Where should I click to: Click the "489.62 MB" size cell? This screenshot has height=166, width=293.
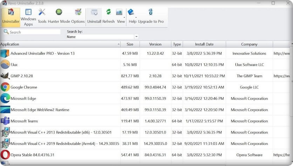click(130, 87)
